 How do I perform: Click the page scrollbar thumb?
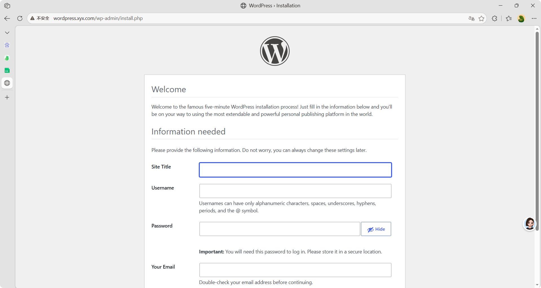point(537,131)
